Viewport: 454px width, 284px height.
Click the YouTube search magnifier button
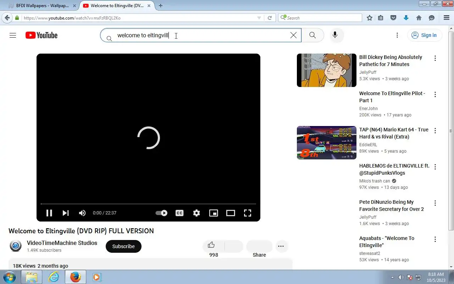[x=312, y=35]
